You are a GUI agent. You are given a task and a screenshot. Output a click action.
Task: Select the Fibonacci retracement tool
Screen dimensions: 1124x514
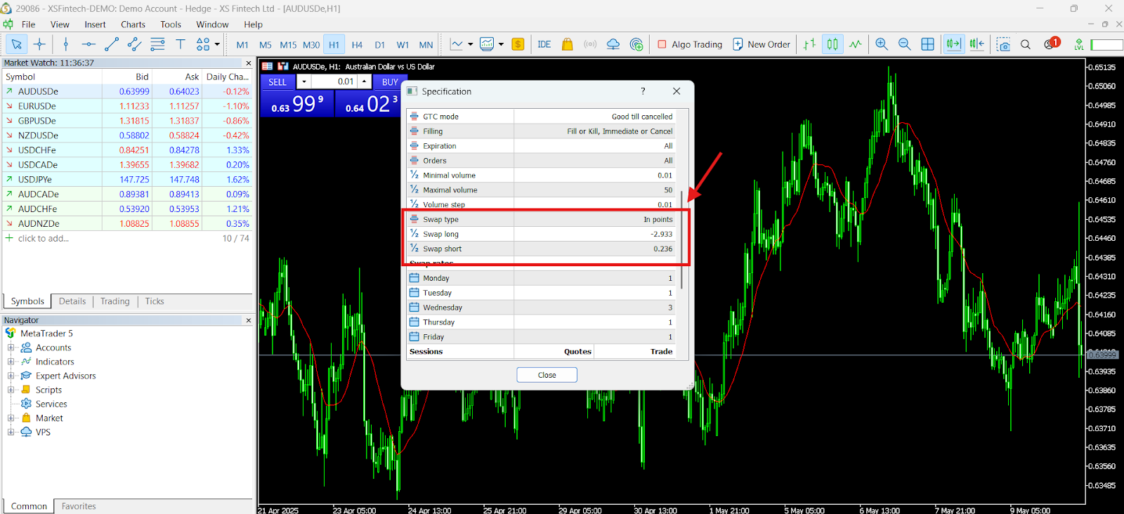point(157,44)
